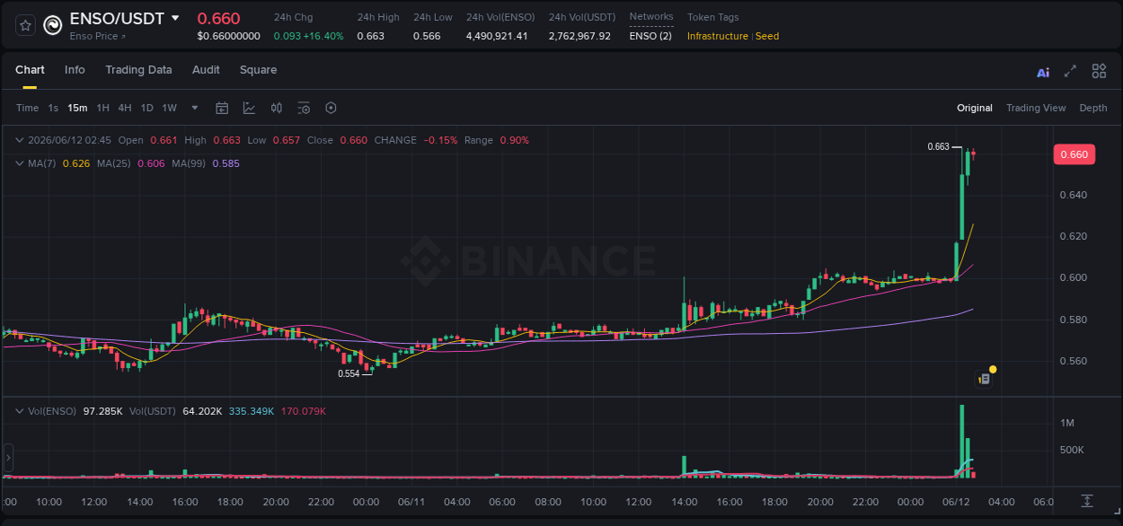
Task: Click the 24h High value 0.663
Action: (x=370, y=36)
